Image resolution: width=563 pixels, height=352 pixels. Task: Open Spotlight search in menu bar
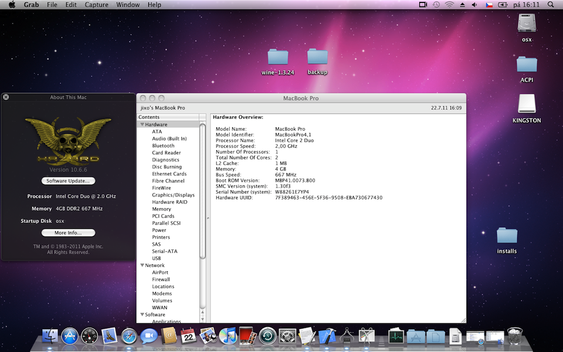(551, 5)
